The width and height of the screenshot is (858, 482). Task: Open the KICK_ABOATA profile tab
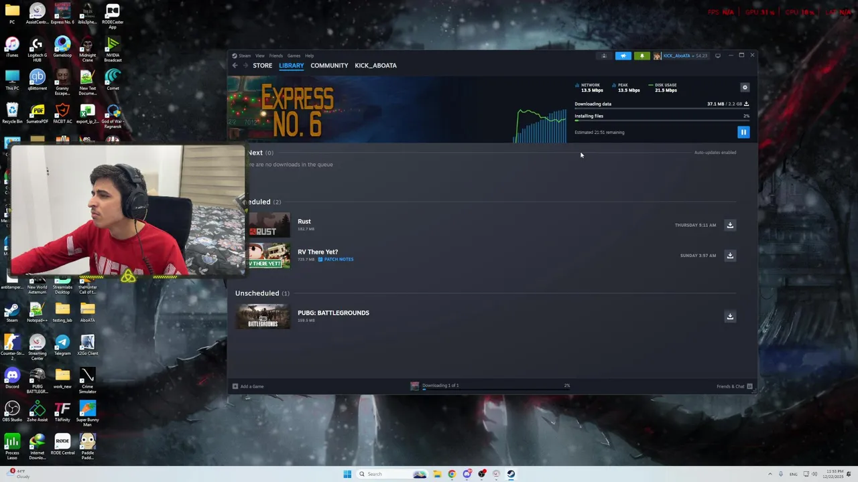click(375, 66)
